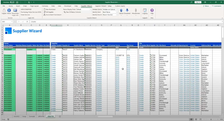
Task: Select cell V10 NET 30 in Terms column
Action: pyautogui.click(x=121, y=55)
